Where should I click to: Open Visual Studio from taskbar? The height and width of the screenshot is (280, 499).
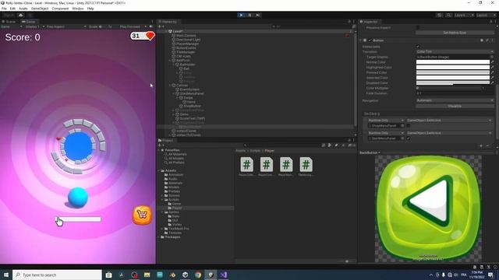click(224, 275)
